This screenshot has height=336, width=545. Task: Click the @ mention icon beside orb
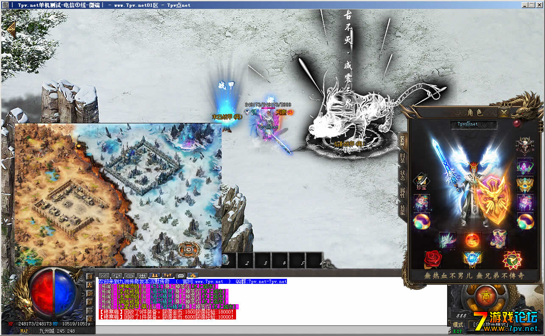coord(90,319)
